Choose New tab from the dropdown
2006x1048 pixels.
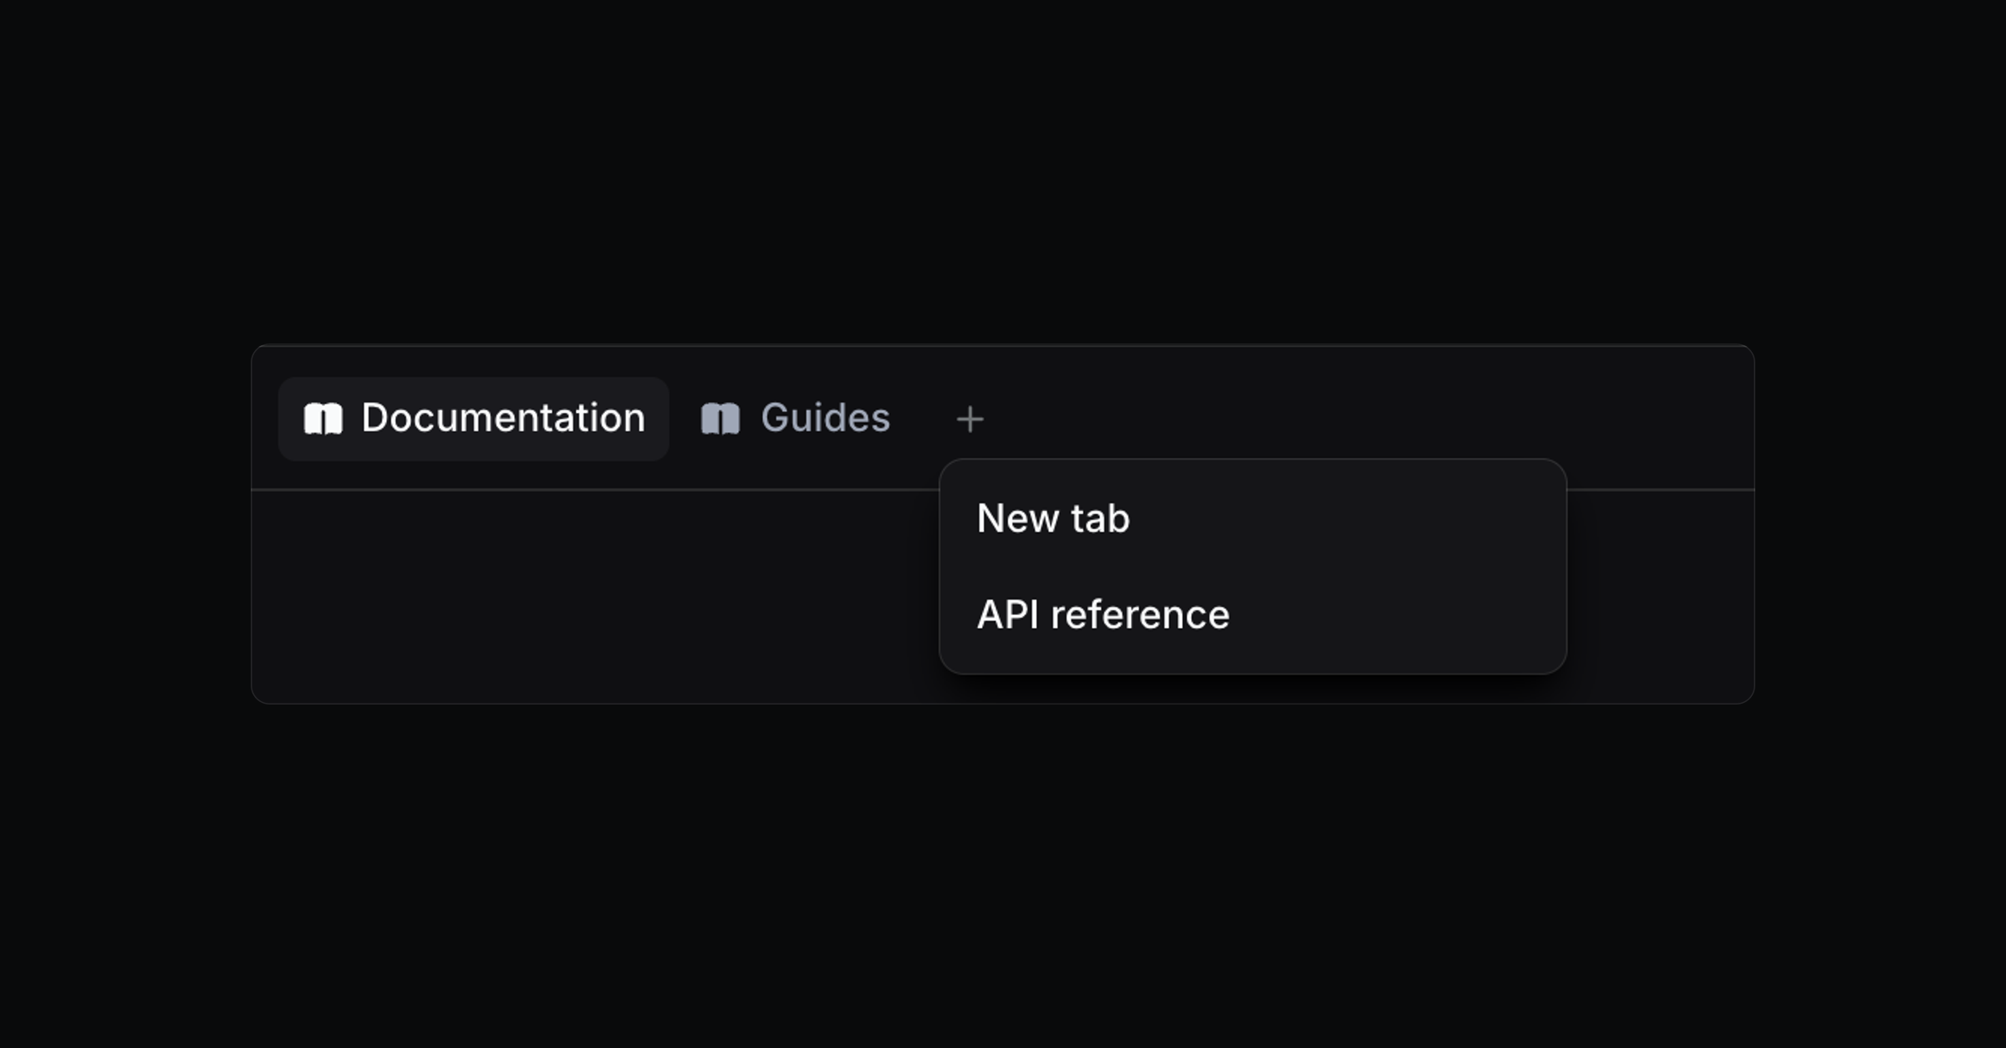(1252, 519)
